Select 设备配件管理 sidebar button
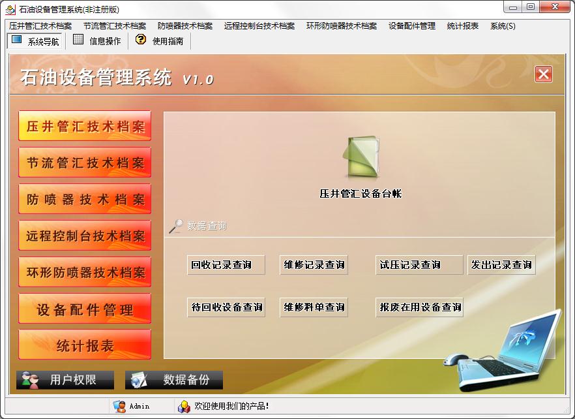575x419 pixels. click(x=85, y=309)
